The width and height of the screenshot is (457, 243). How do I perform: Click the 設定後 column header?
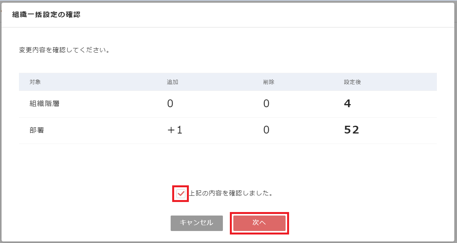pyautogui.click(x=353, y=82)
